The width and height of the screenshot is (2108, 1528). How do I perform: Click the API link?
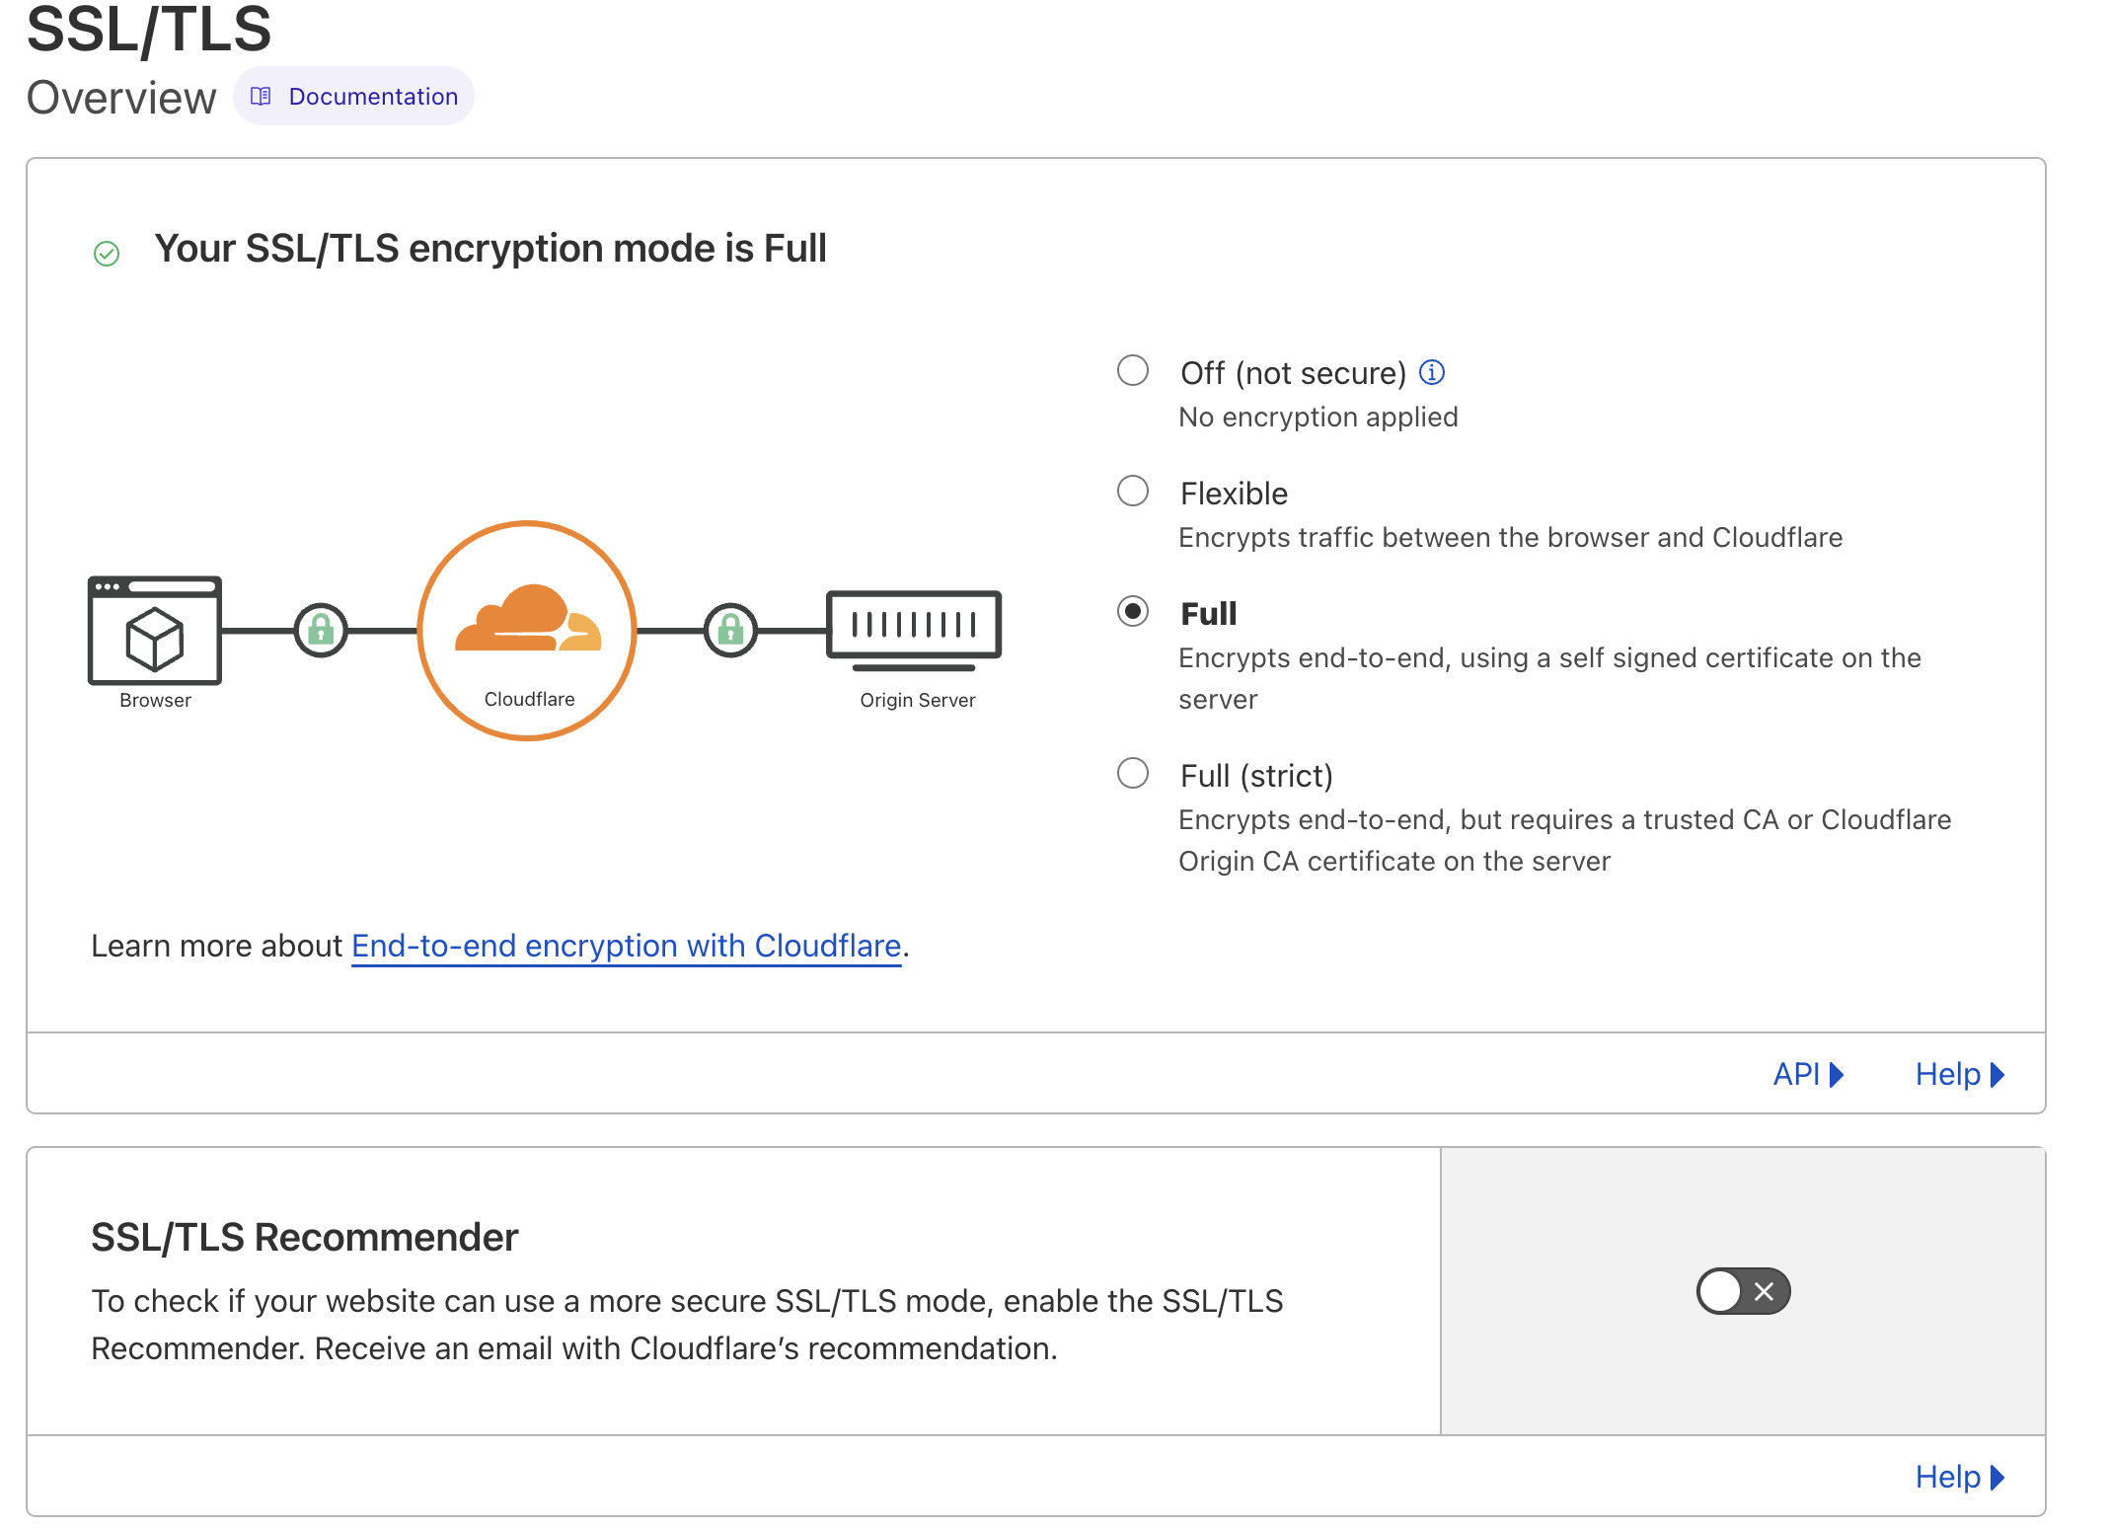(x=1798, y=1074)
